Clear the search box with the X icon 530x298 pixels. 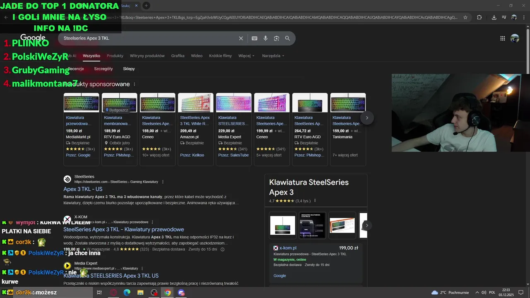241,38
